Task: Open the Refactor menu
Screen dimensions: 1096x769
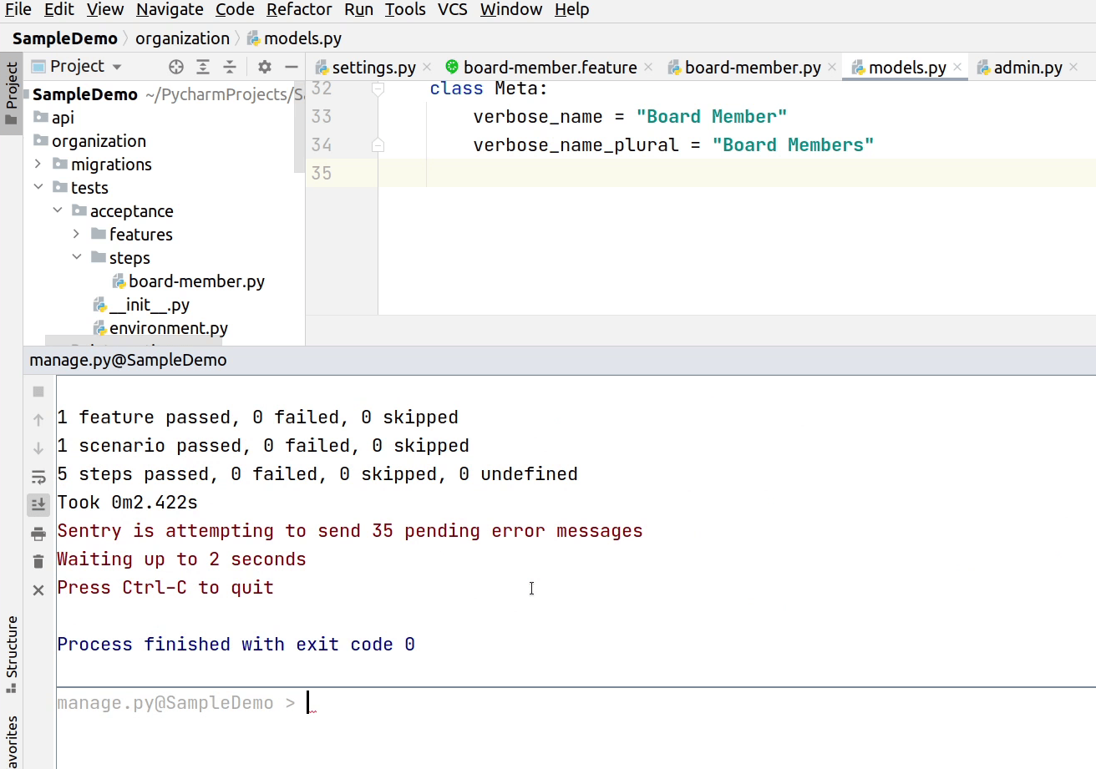Action: [x=299, y=10]
